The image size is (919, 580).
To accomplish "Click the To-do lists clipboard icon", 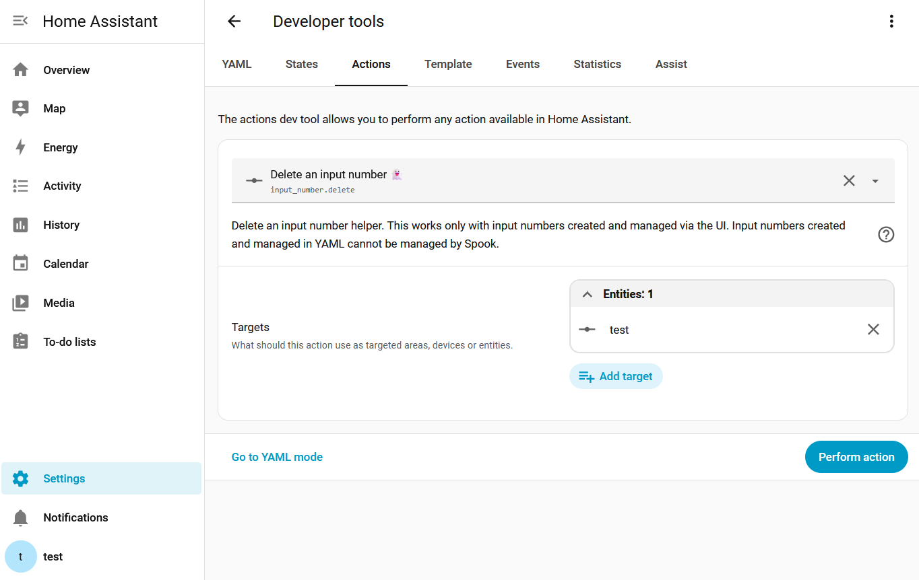I will 20,342.
